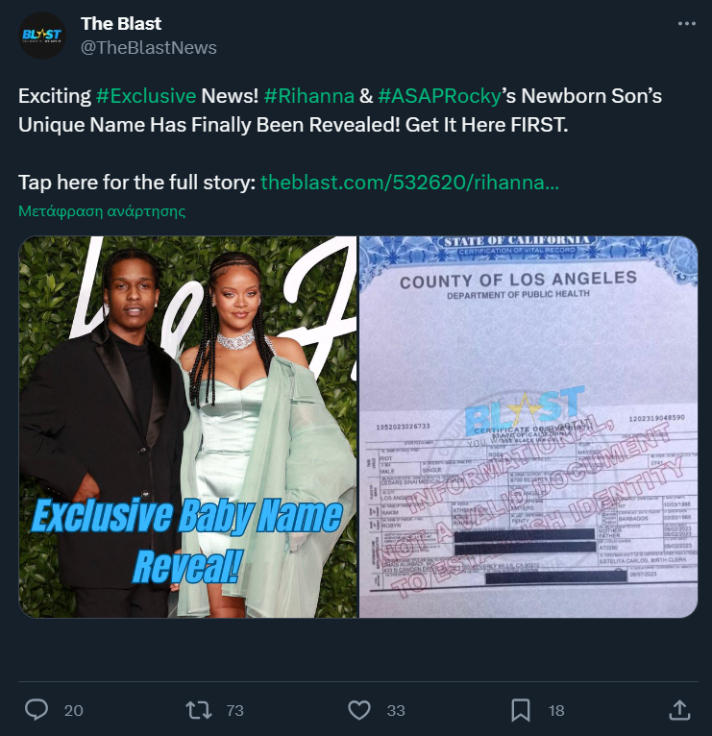Viewport: 712px width, 736px height.
Task: Open the birth certificate image
Action: (528, 427)
